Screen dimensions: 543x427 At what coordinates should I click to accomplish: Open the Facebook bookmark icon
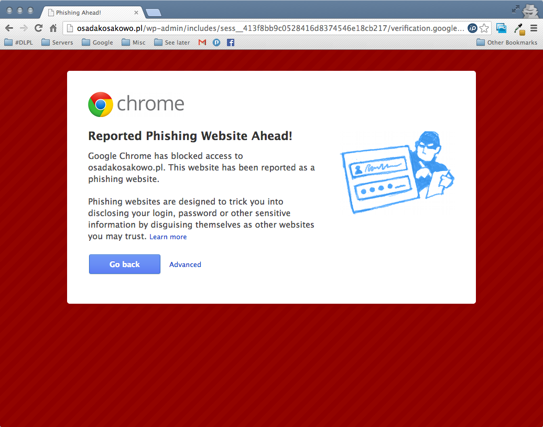tap(231, 42)
